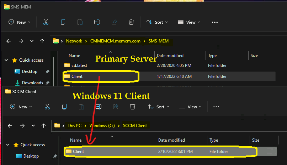Unpin Downloads in SMS_MEM Quick access
The height and width of the screenshot is (165, 287).
point(48,83)
